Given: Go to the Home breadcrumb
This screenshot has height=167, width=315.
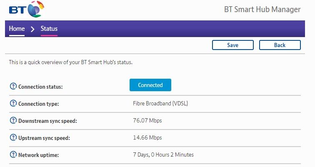Looking at the screenshot, I should click(x=17, y=29).
